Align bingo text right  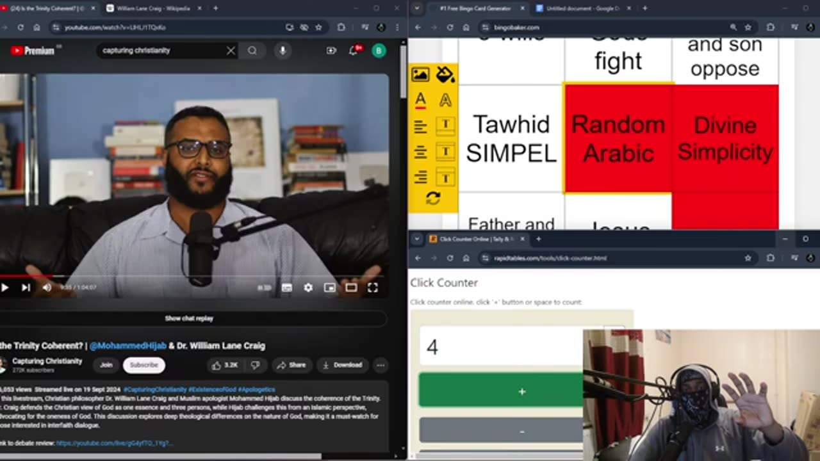pos(420,177)
